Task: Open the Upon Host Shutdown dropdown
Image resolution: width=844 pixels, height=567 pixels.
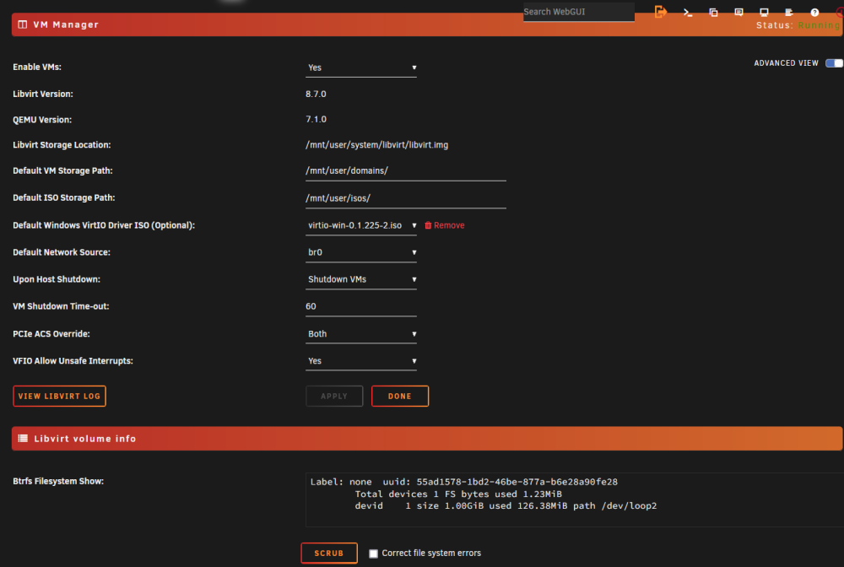Action: (x=360, y=279)
